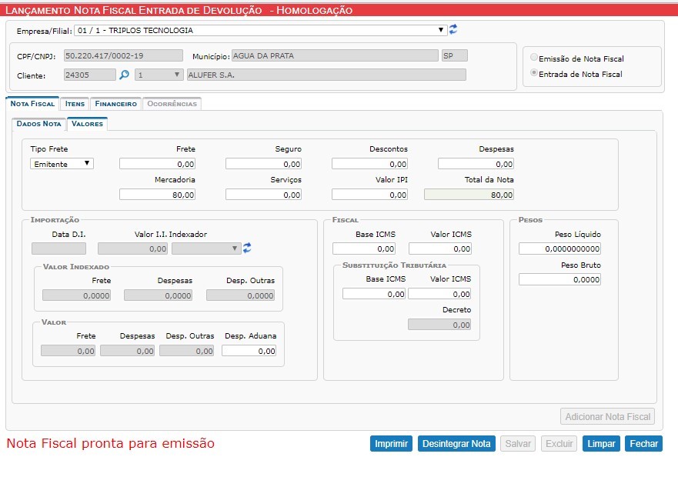Click the Valor IPI field
The width and height of the screenshot is (678, 487).
point(369,195)
